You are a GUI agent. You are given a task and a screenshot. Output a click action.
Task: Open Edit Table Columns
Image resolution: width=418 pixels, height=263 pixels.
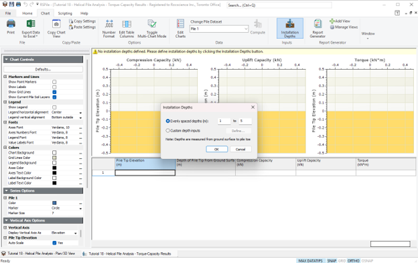click(x=127, y=28)
